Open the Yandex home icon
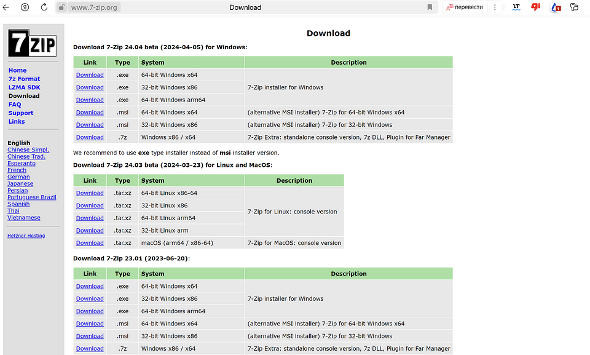The image size is (590, 355). click(x=25, y=7)
